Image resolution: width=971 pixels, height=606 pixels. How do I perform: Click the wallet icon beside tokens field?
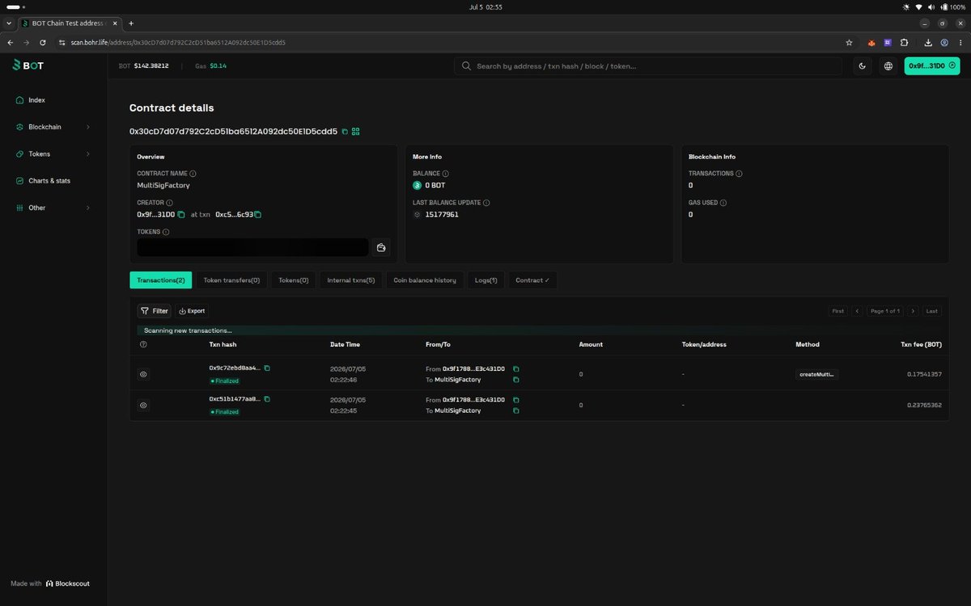(x=381, y=247)
